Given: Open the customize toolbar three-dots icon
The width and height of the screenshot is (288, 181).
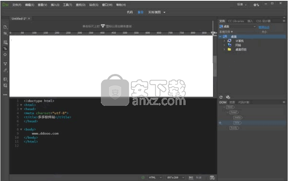Looking at the screenshot, I should pos(5,95).
